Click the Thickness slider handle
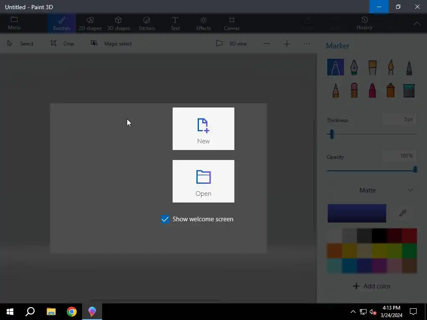 pyautogui.click(x=332, y=134)
